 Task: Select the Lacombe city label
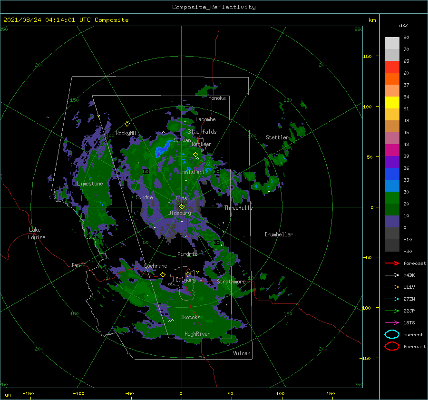coord(205,119)
